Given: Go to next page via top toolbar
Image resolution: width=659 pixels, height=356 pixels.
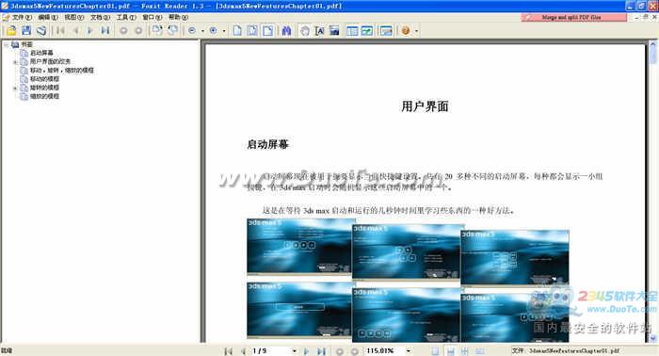Looking at the screenshot, I should click(x=90, y=30).
